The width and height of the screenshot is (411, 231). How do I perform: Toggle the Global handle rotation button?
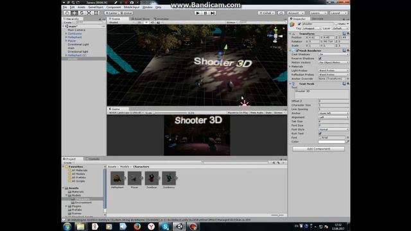point(126,13)
